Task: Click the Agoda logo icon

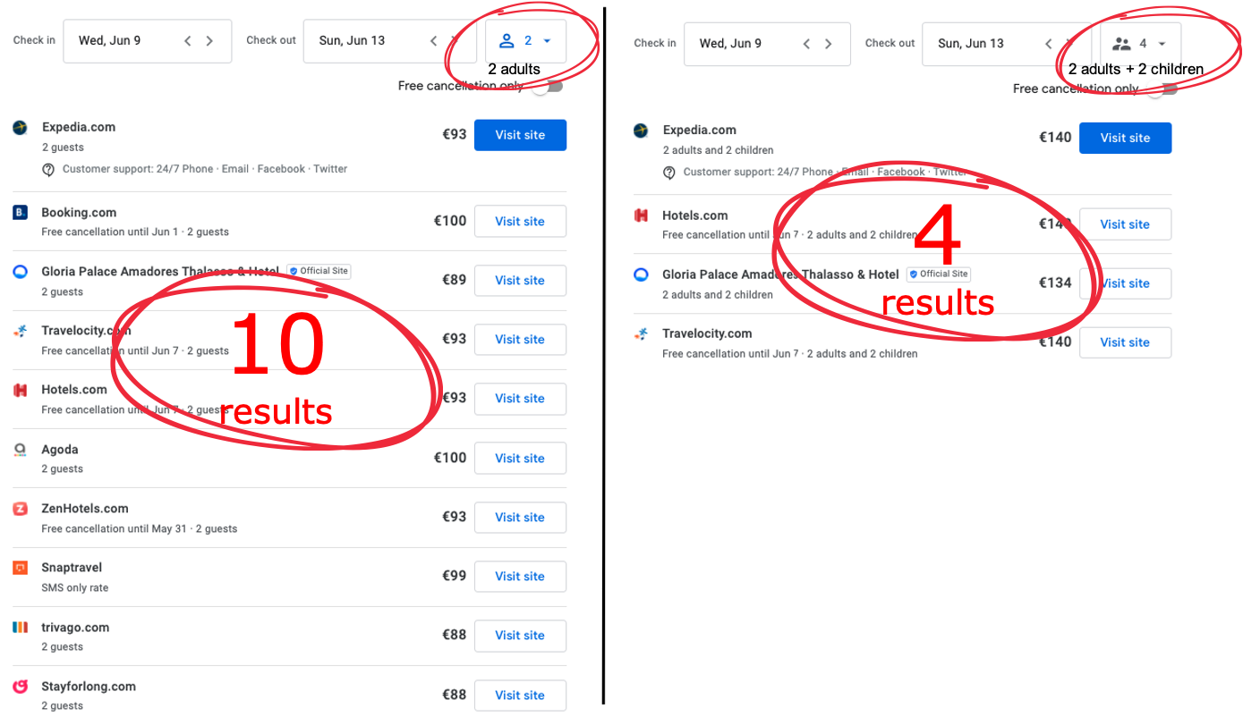Action: click(x=20, y=450)
